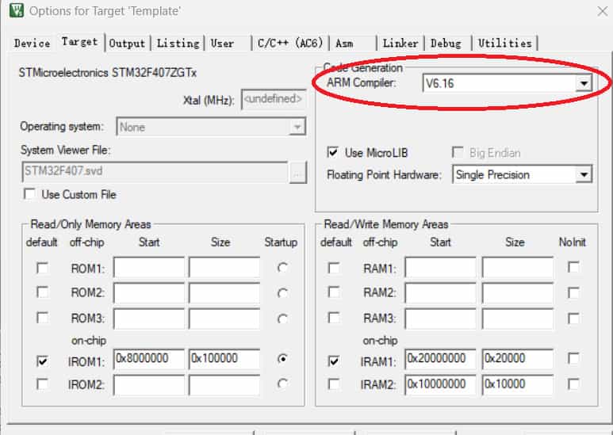
Task: Enable NoInit for RAM1
Action: 573,268
